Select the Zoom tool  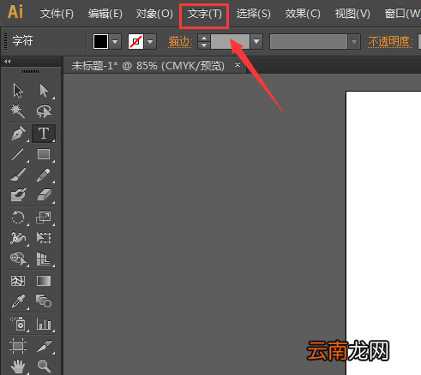(44, 366)
